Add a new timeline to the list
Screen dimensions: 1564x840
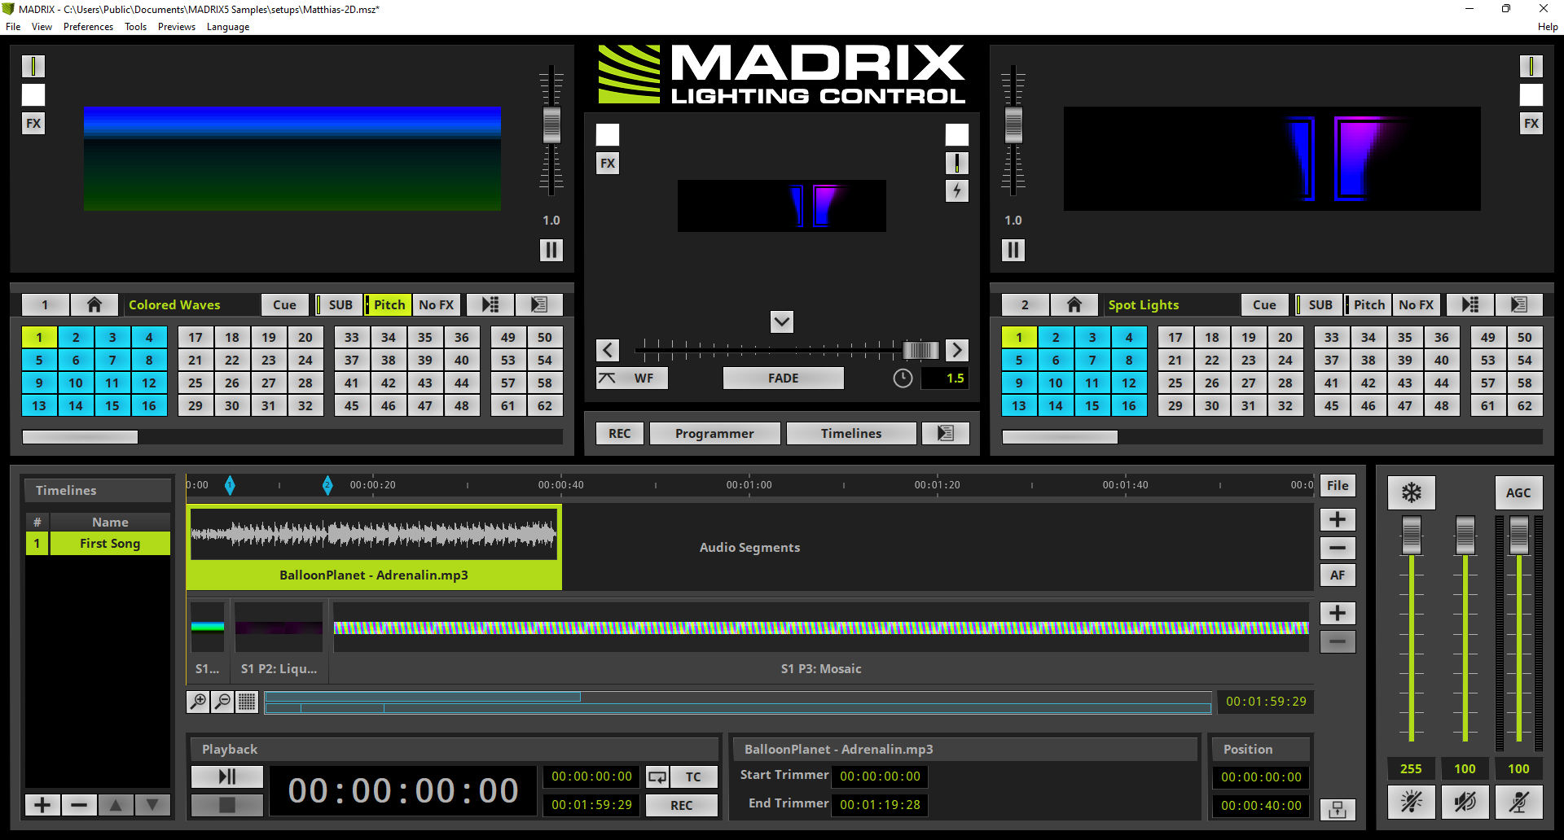click(x=42, y=806)
